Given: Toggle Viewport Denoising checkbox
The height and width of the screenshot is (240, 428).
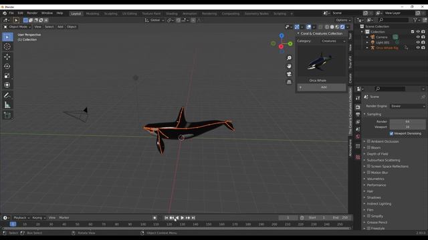Looking at the screenshot, I should [x=391, y=133].
